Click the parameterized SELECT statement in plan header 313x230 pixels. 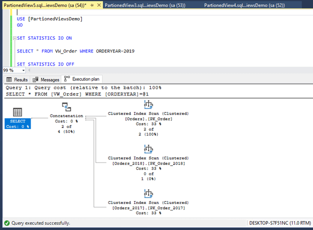pyautogui.click(x=77, y=94)
